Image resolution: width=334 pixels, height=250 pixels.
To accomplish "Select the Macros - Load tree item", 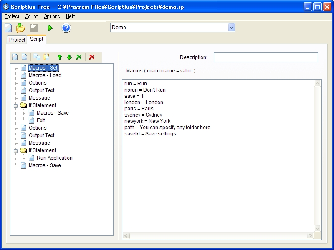I will (45, 75).
